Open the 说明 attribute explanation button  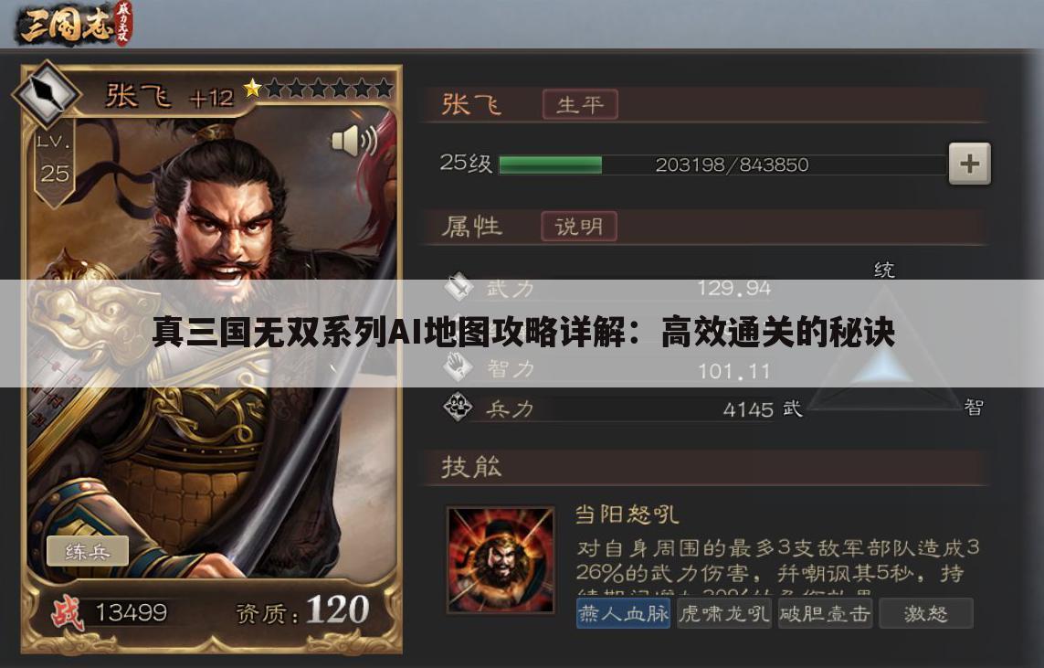[578, 227]
